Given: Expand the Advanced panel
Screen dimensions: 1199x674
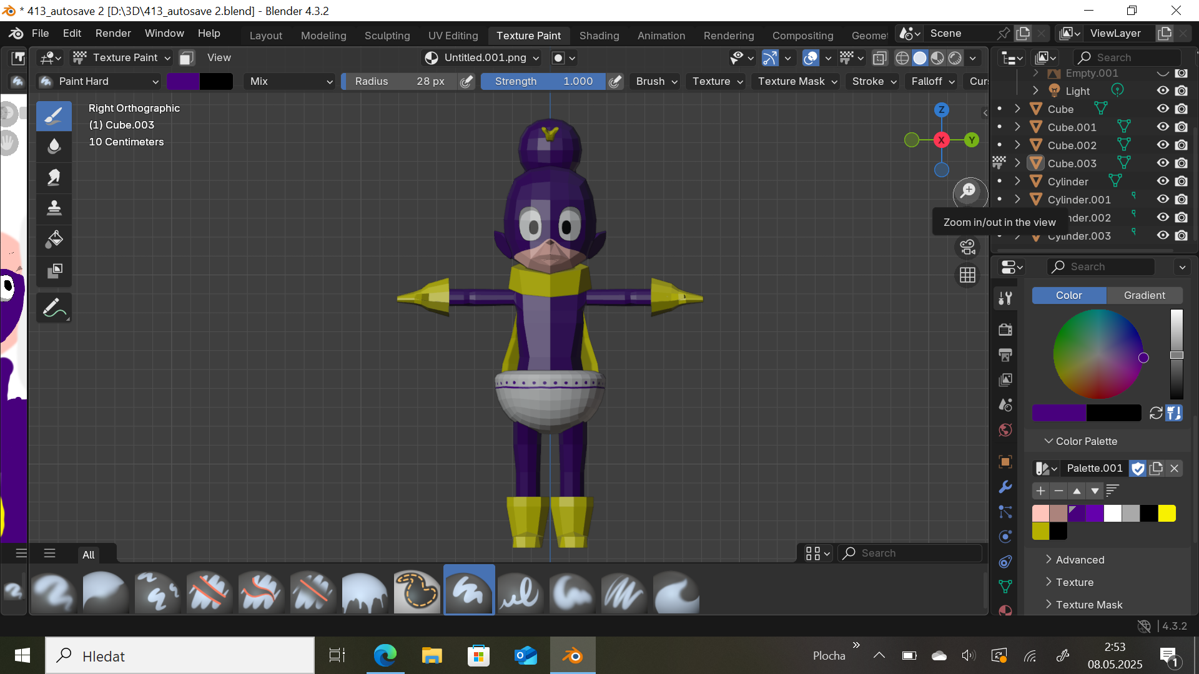Looking at the screenshot, I should [1080, 560].
